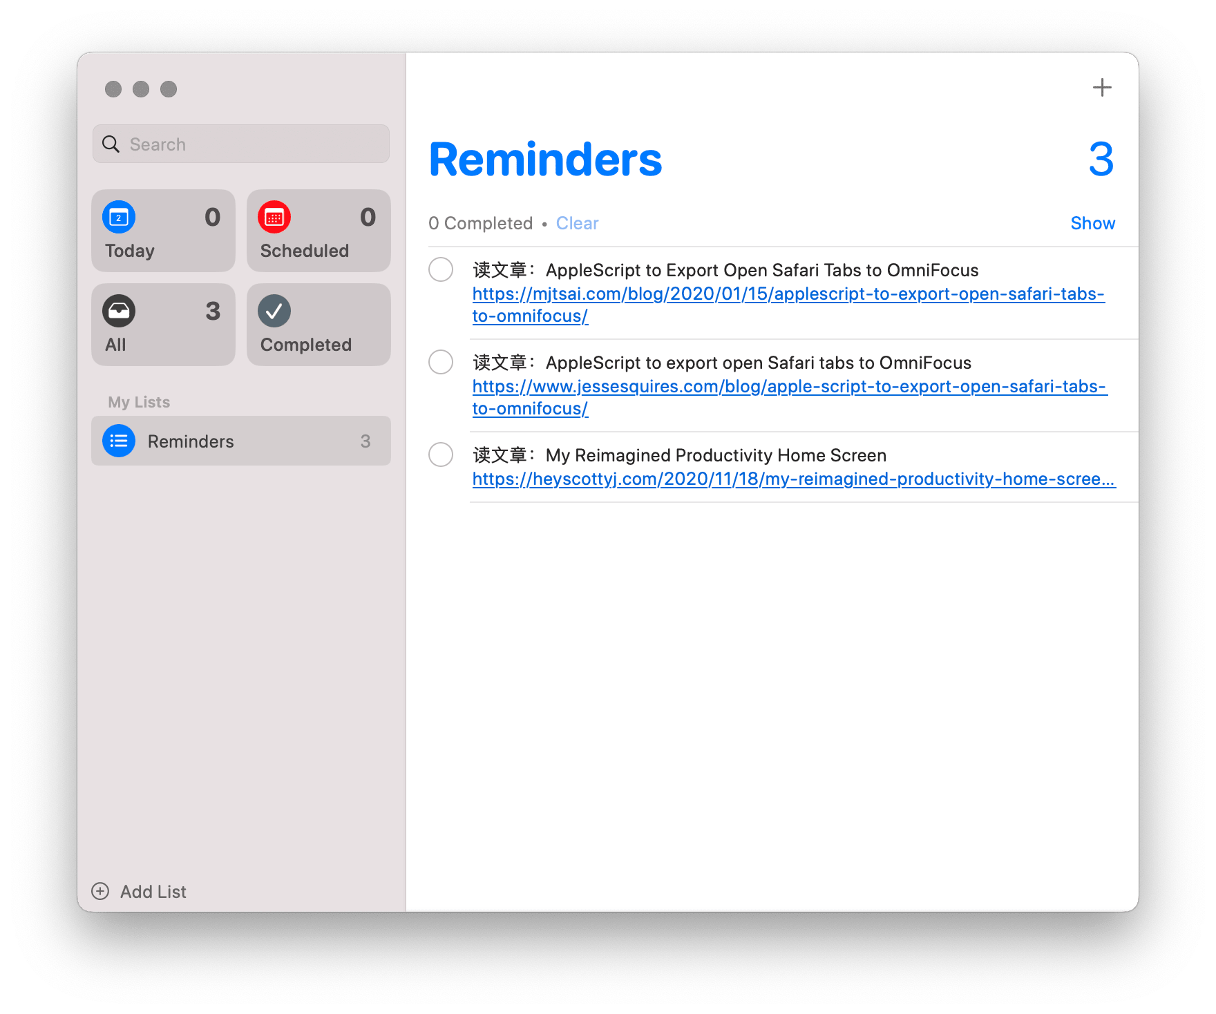Open the Today smart list
This screenshot has width=1216, height=1014.
tap(163, 231)
